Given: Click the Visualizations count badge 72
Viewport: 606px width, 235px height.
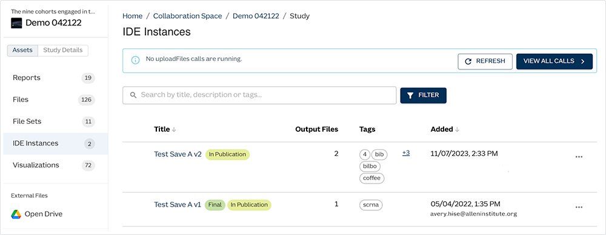Looking at the screenshot, I should 88,166.
